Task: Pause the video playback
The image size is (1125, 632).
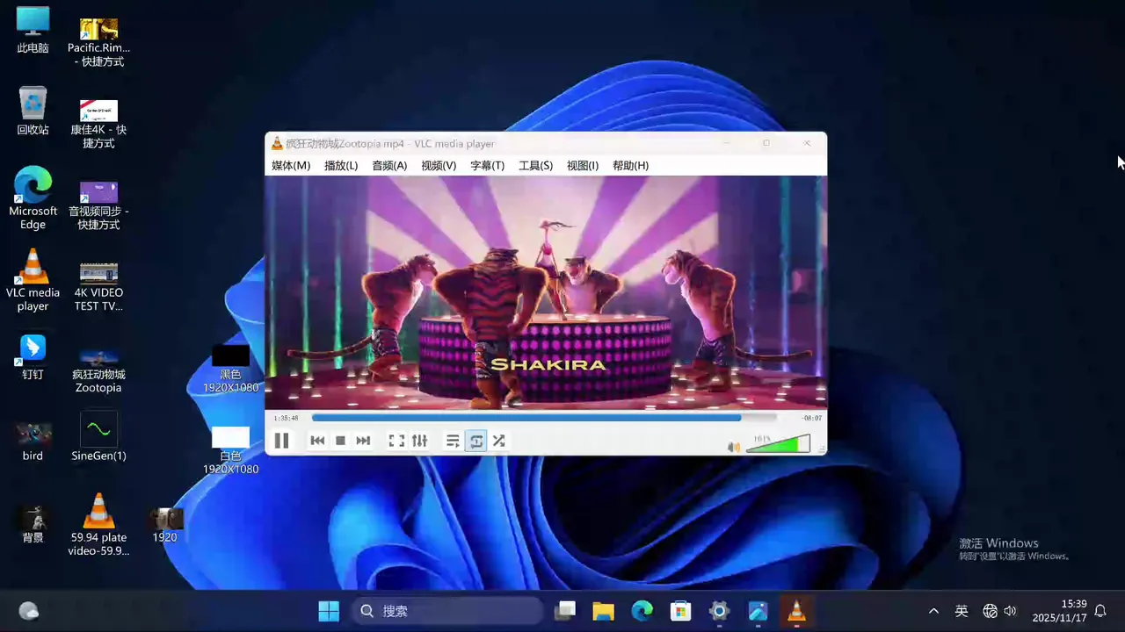Action: (x=281, y=441)
